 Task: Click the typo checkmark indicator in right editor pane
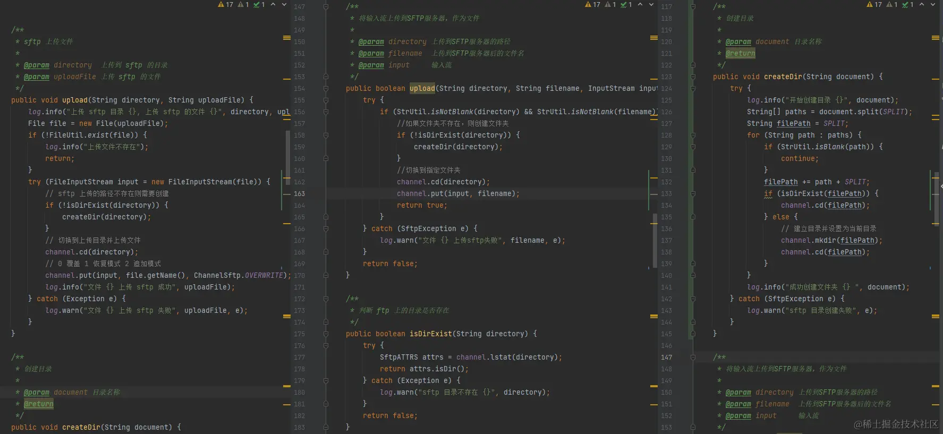[908, 4]
